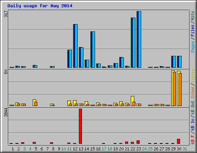Screen dimensions: 197x153
Task: Click the day 12 axis label
Action: [x=75, y=149]
